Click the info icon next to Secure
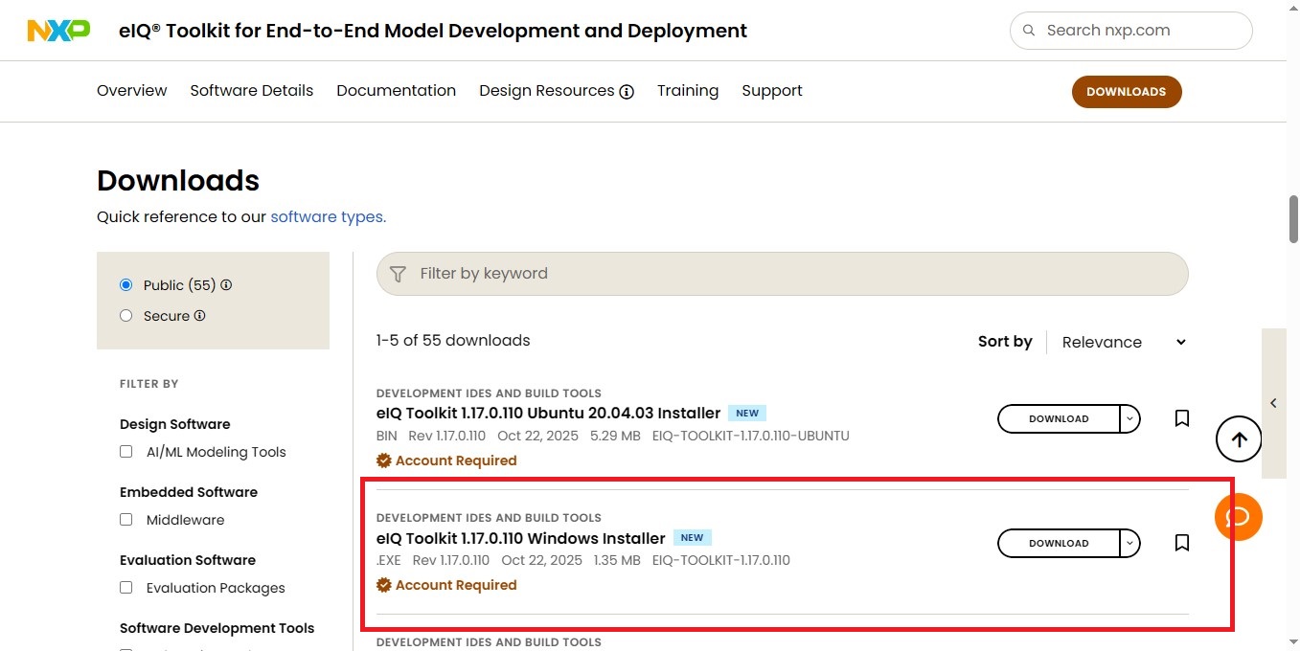 click(x=200, y=316)
